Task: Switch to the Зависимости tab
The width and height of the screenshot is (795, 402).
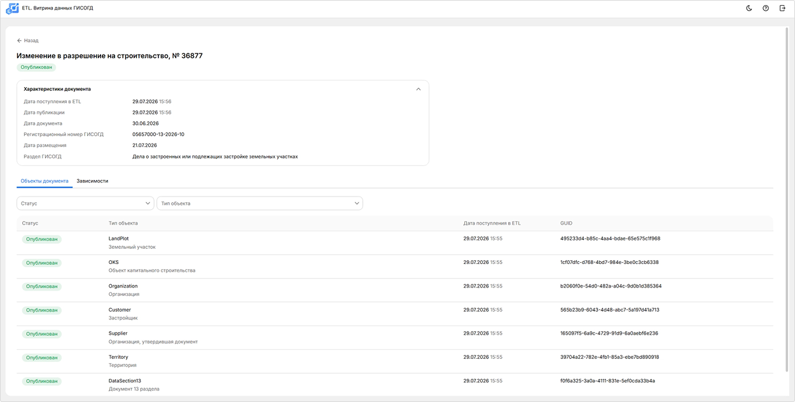Action: tap(92, 181)
